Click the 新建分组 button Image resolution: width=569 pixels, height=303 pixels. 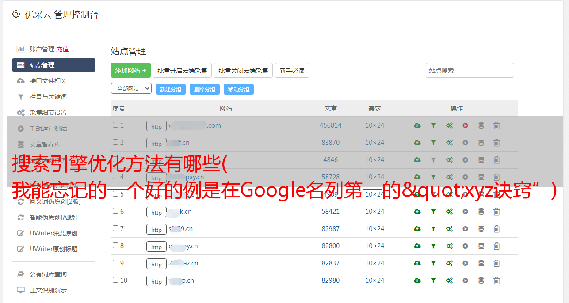(x=170, y=89)
